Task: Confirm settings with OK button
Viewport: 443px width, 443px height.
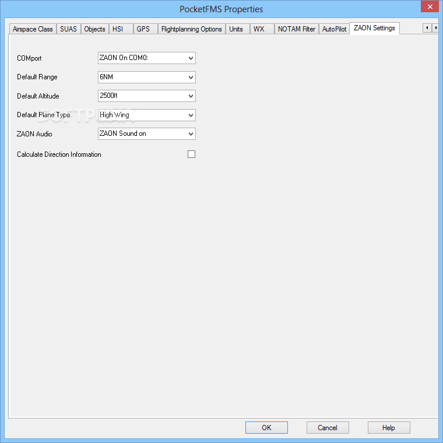Action: point(266,427)
